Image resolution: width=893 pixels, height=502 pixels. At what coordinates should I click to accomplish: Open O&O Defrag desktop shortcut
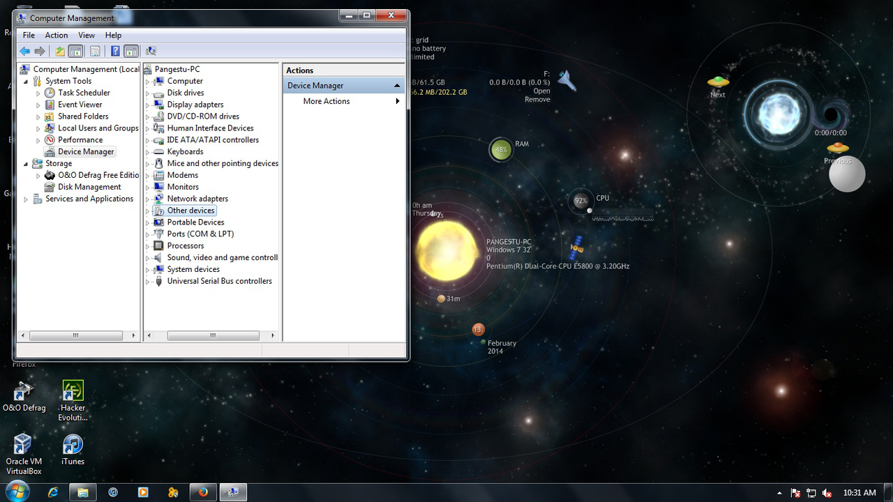tap(24, 396)
